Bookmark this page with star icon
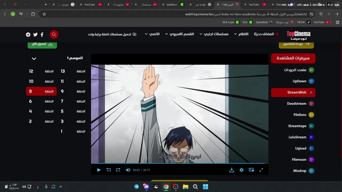 coord(44,14)
